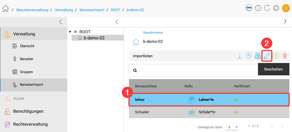Open the LOG file icon

coord(258,56)
